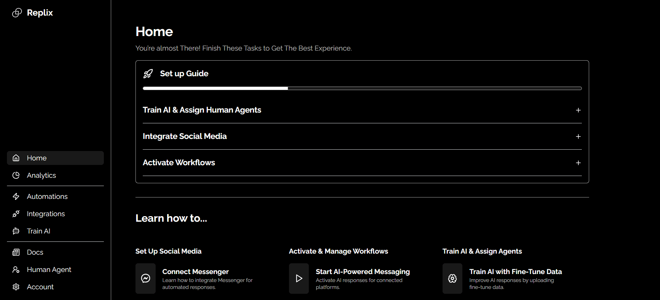Open Account from the sidebar
Image resolution: width=660 pixels, height=300 pixels.
[x=55, y=287]
